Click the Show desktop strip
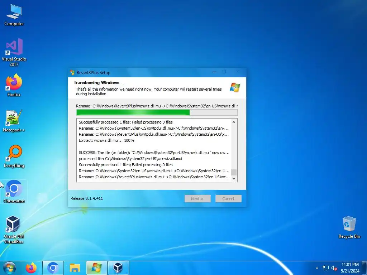 (x=365, y=268)
